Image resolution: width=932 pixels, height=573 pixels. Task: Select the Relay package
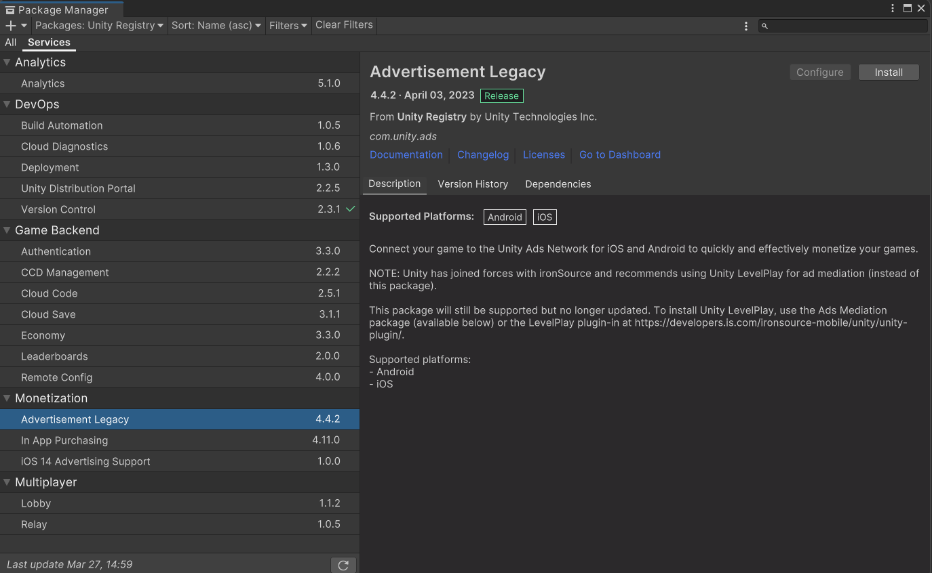click(x=180, y=524)
